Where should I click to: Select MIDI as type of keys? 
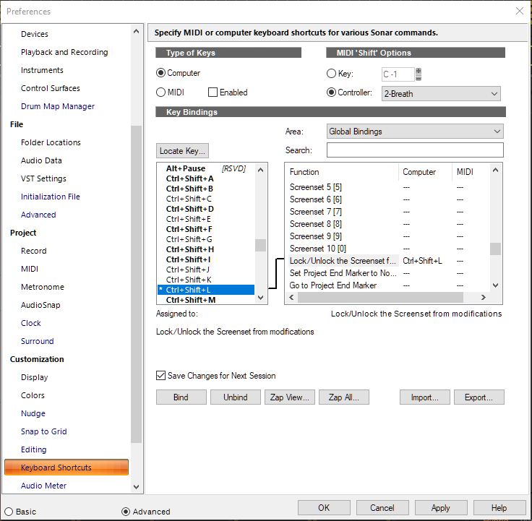161,92
